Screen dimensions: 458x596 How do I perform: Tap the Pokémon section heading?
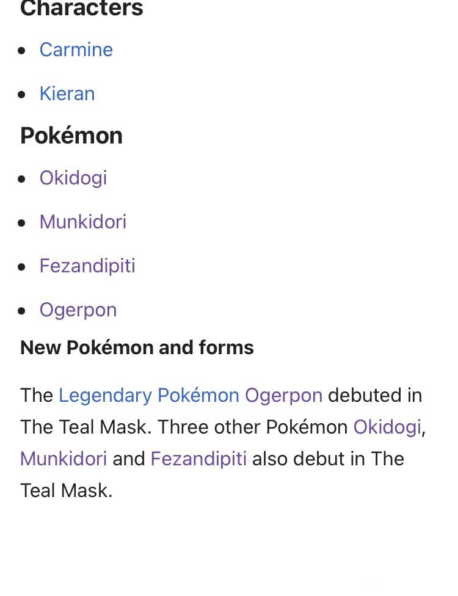click(71, 136)
